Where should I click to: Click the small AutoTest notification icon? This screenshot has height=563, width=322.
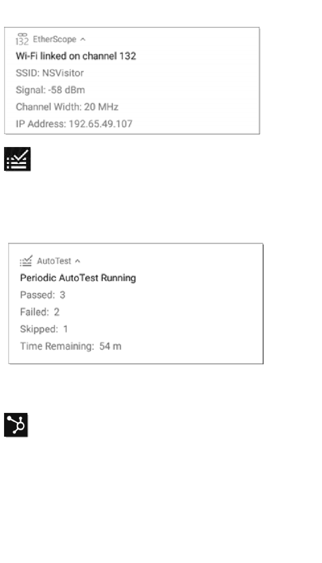pyautogui.click(x=26, y=261)
